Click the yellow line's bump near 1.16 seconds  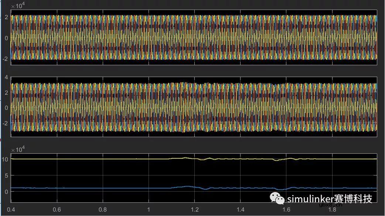tap(185, 158)
